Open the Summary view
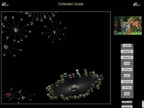144x108 pixels. coord(127,82)
